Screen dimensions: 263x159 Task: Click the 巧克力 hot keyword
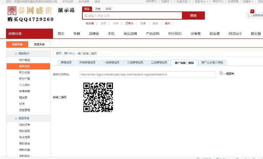[x=129, y=23]
